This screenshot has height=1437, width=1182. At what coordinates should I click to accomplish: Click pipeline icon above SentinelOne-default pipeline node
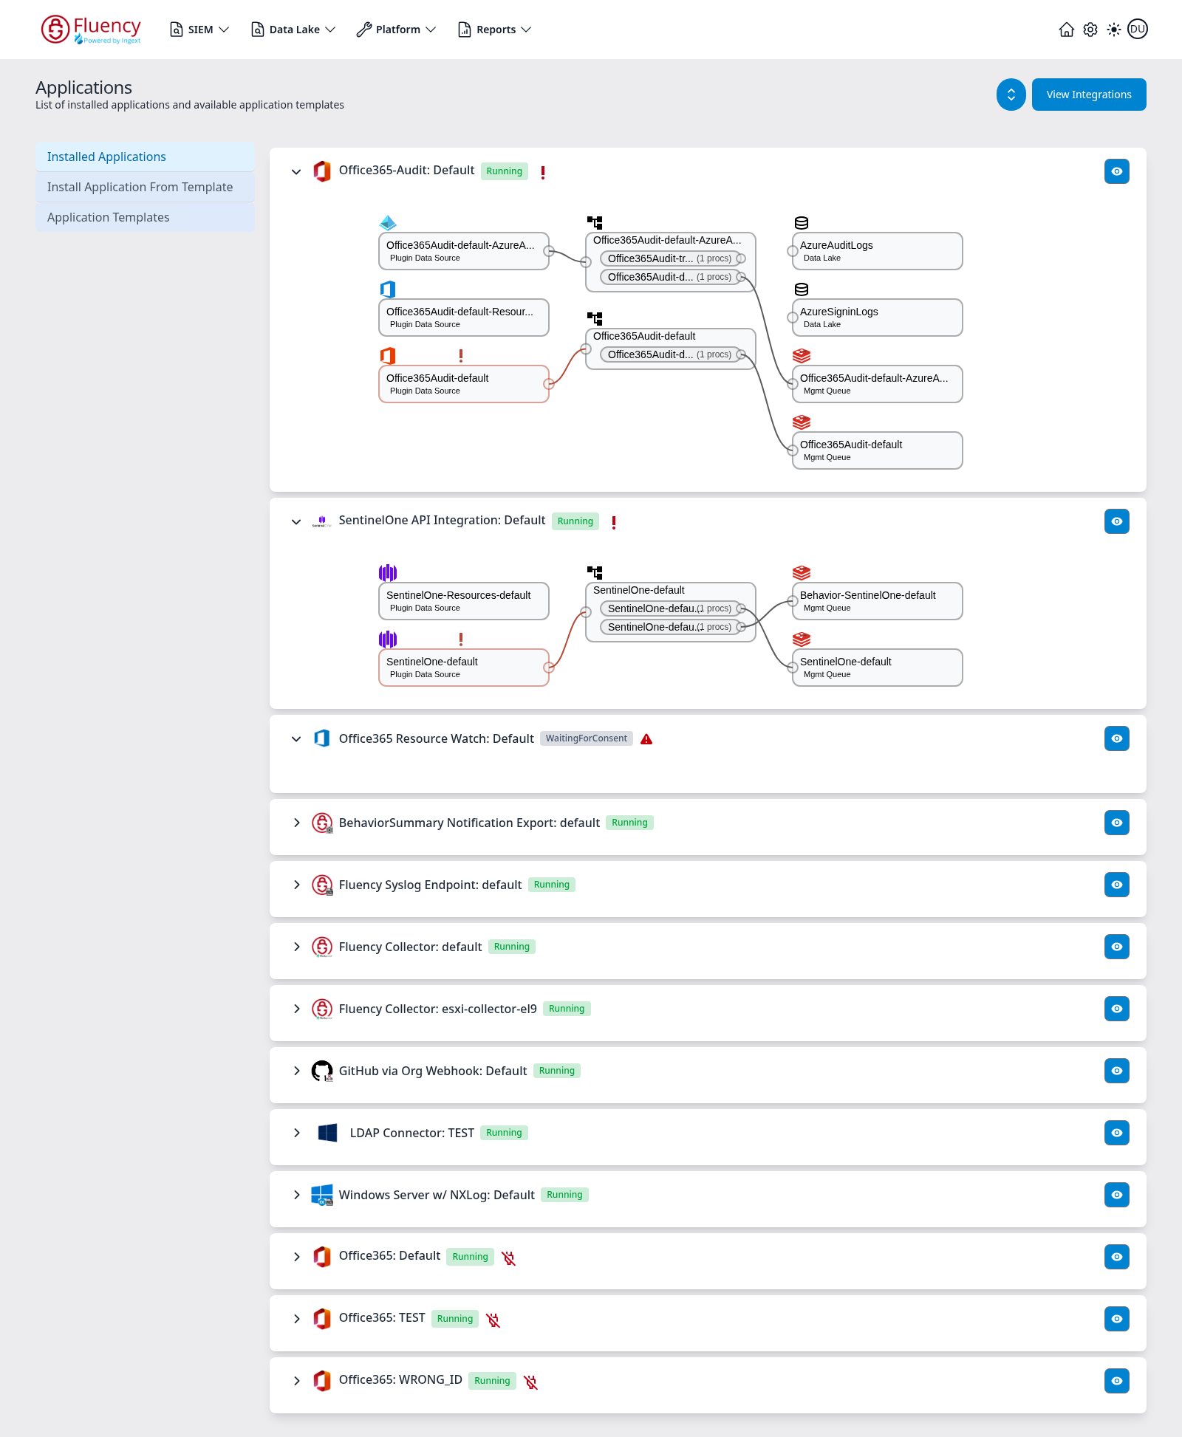click(595, 573)
